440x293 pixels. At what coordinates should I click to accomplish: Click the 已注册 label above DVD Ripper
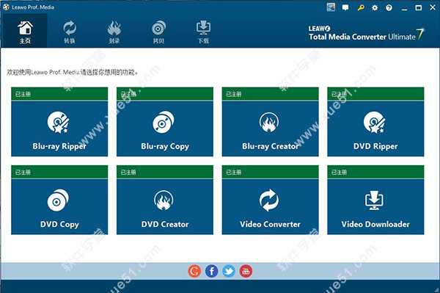pos(339,94)
